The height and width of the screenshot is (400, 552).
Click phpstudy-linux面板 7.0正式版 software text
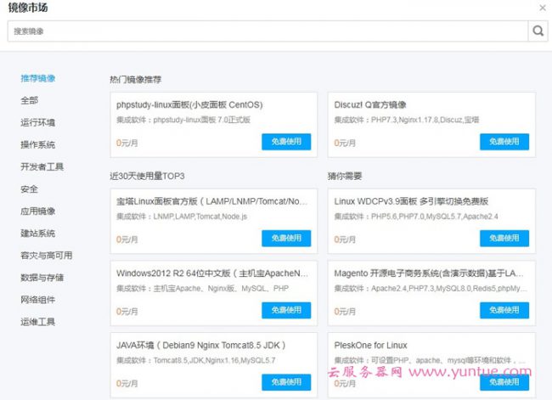(202, 120)
